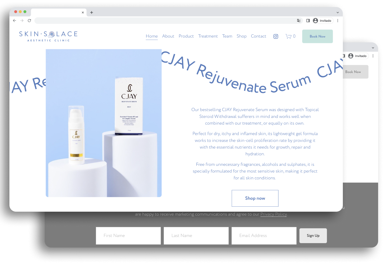This screenshot has height=264, width=384.
Task: Close the current browser tab
Action: (83, 12)
